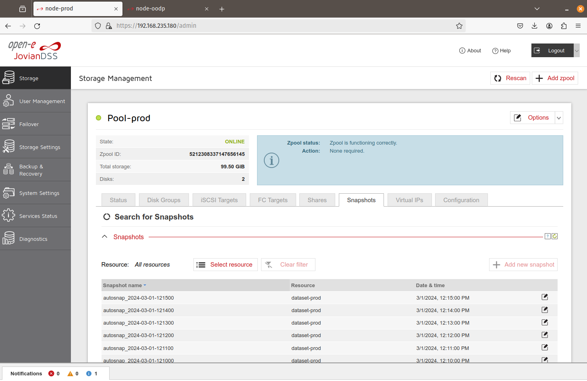Switch to the Status tab
Viewport: 587px width, 381px height.
[x=118, y=200]
